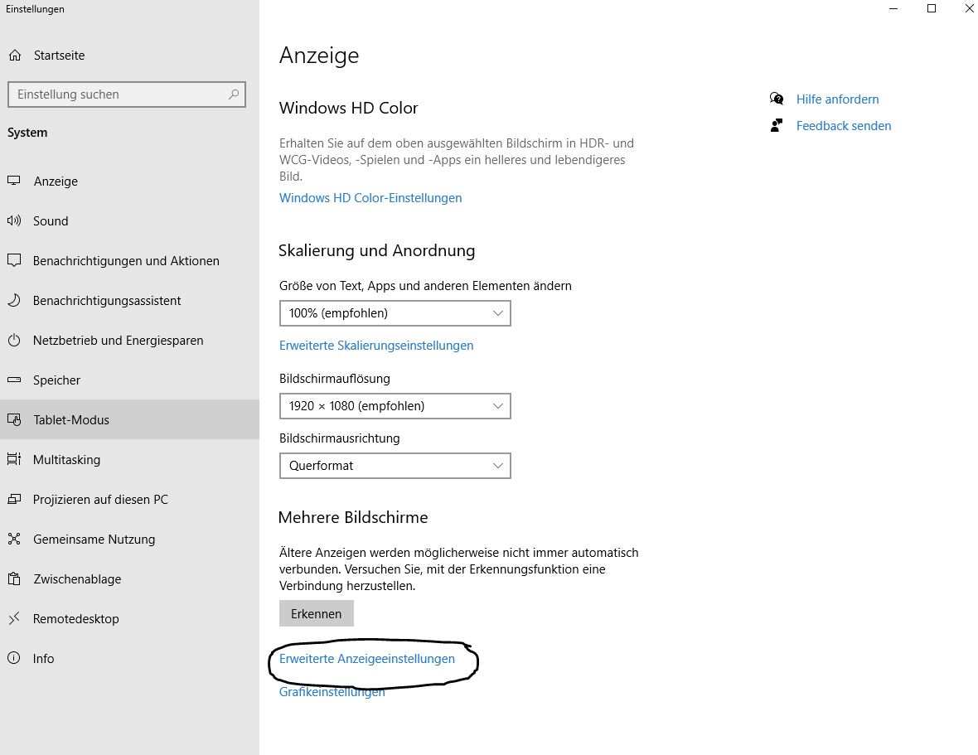978x755 pixels.
Task: Open the Grafikeinstellungen link
Action: click(x=332, y=692)
